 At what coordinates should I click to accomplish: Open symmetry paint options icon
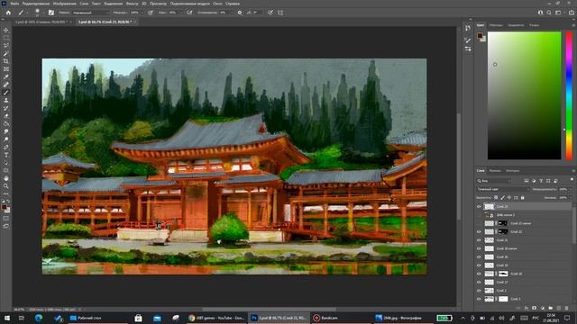280,13
